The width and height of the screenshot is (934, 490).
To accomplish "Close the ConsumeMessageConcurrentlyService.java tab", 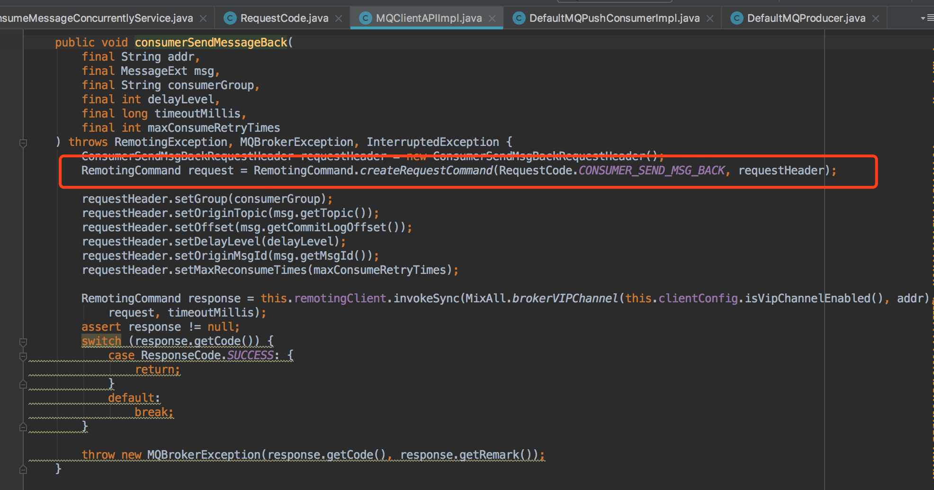I will pyautogui.click(x=203, y=18).
